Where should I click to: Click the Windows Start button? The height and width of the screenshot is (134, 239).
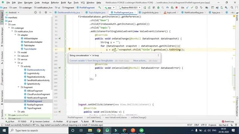[4, 130]
